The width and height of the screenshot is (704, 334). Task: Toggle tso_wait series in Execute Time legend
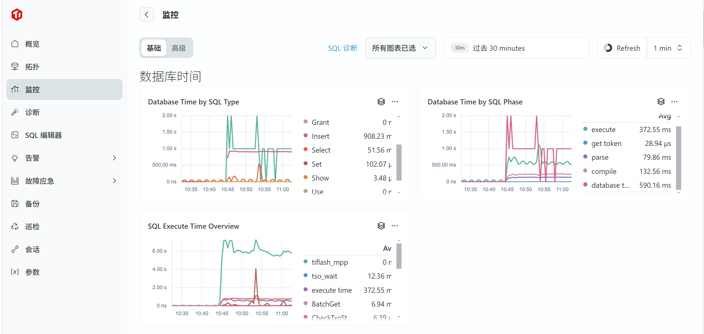(x=324, y=276)
